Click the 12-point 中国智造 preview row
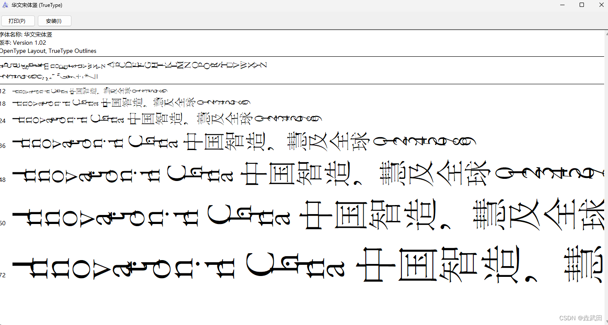This screenshot has width=608, height=325. (x=86, y=91)
